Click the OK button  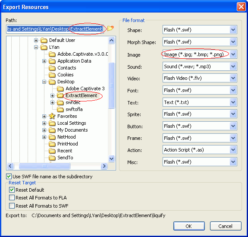pos(189,226)
